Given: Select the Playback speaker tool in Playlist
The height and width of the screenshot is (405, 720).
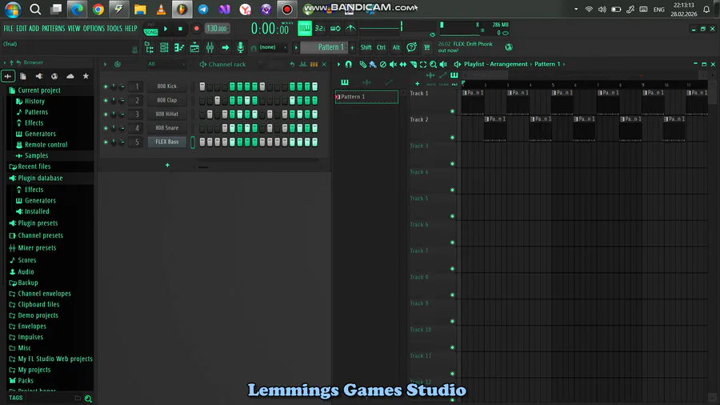Looking at the screenshot, I should pos(443,64).
